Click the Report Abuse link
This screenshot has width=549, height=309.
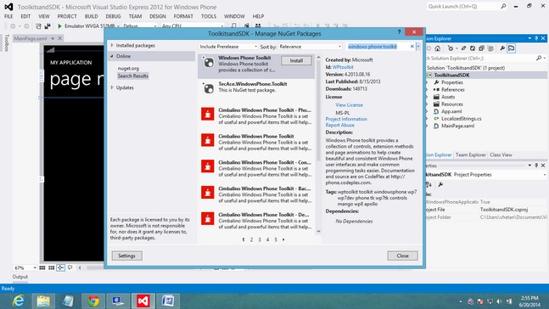[x=340, y=125]
